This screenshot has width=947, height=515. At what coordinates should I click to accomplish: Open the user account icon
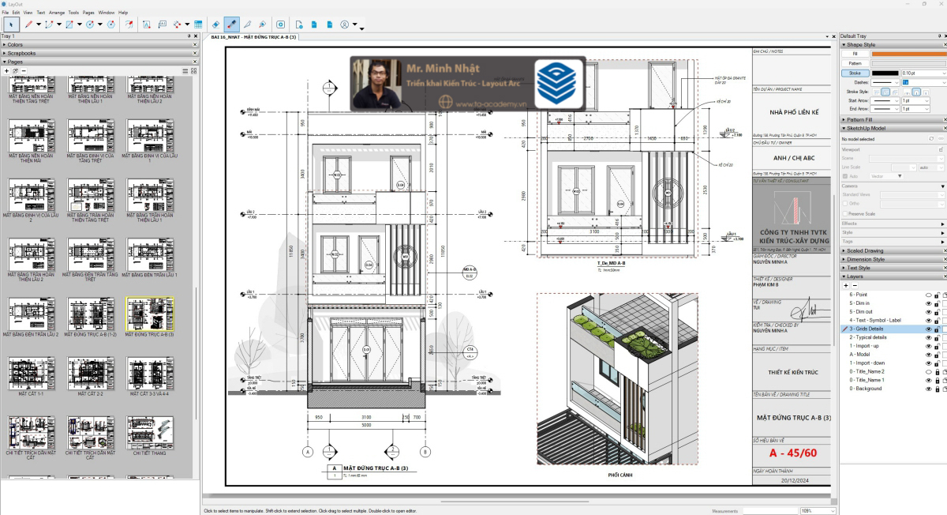point(345,24)
